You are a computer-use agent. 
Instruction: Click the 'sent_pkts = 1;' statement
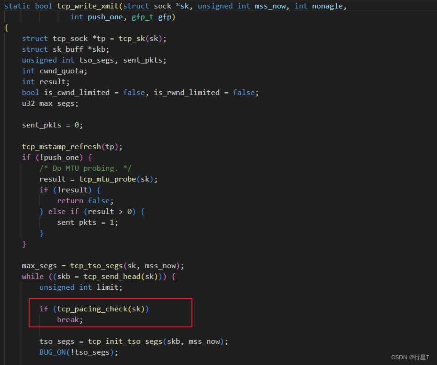click(87, 222)
